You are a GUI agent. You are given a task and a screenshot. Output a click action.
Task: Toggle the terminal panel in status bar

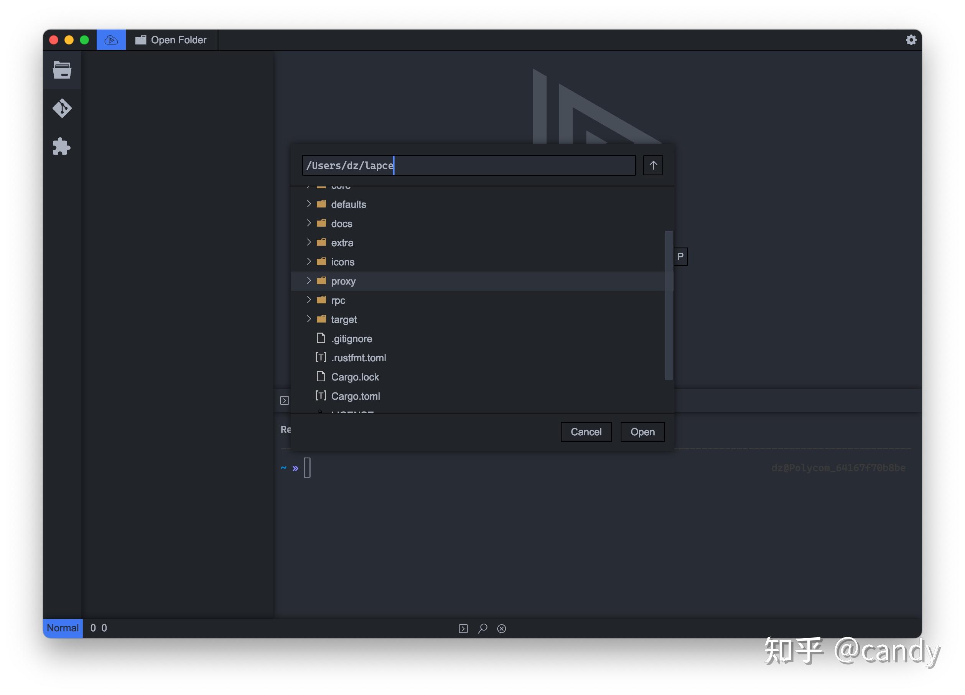click(463, 628)
